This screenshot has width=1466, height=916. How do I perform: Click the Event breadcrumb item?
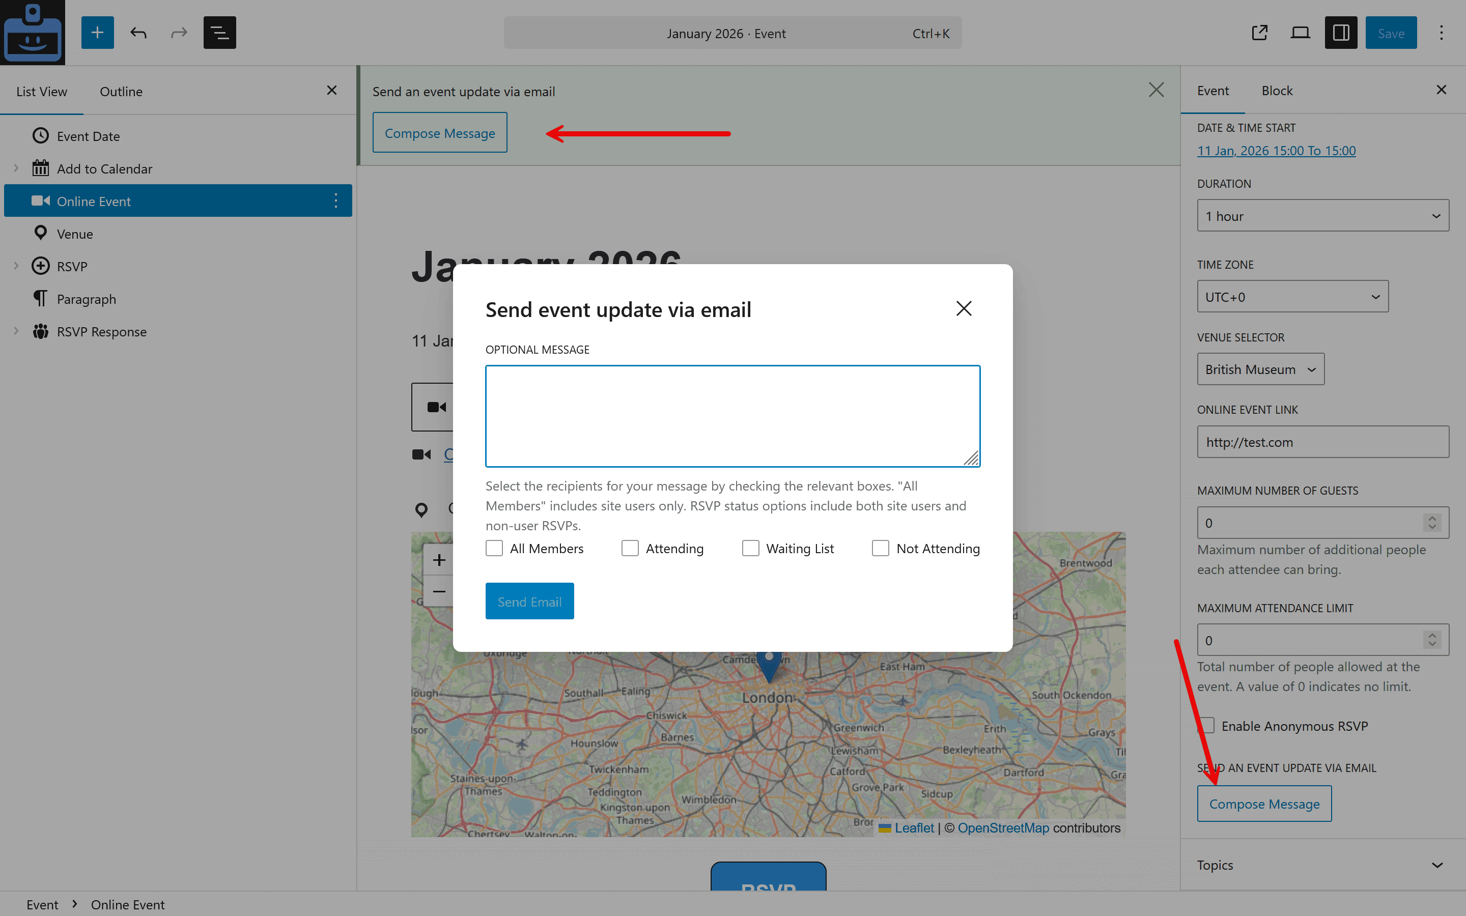[x=42, y=904]
